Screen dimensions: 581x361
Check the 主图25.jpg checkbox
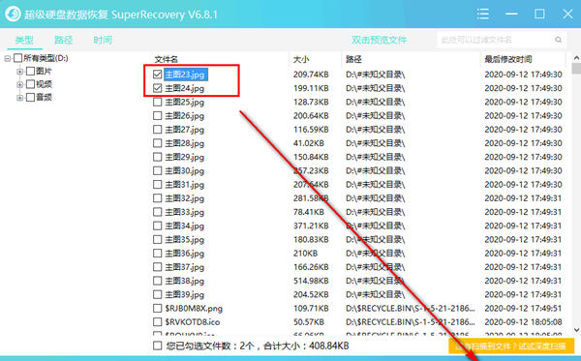pyautogui.click(x=157, y=102)
